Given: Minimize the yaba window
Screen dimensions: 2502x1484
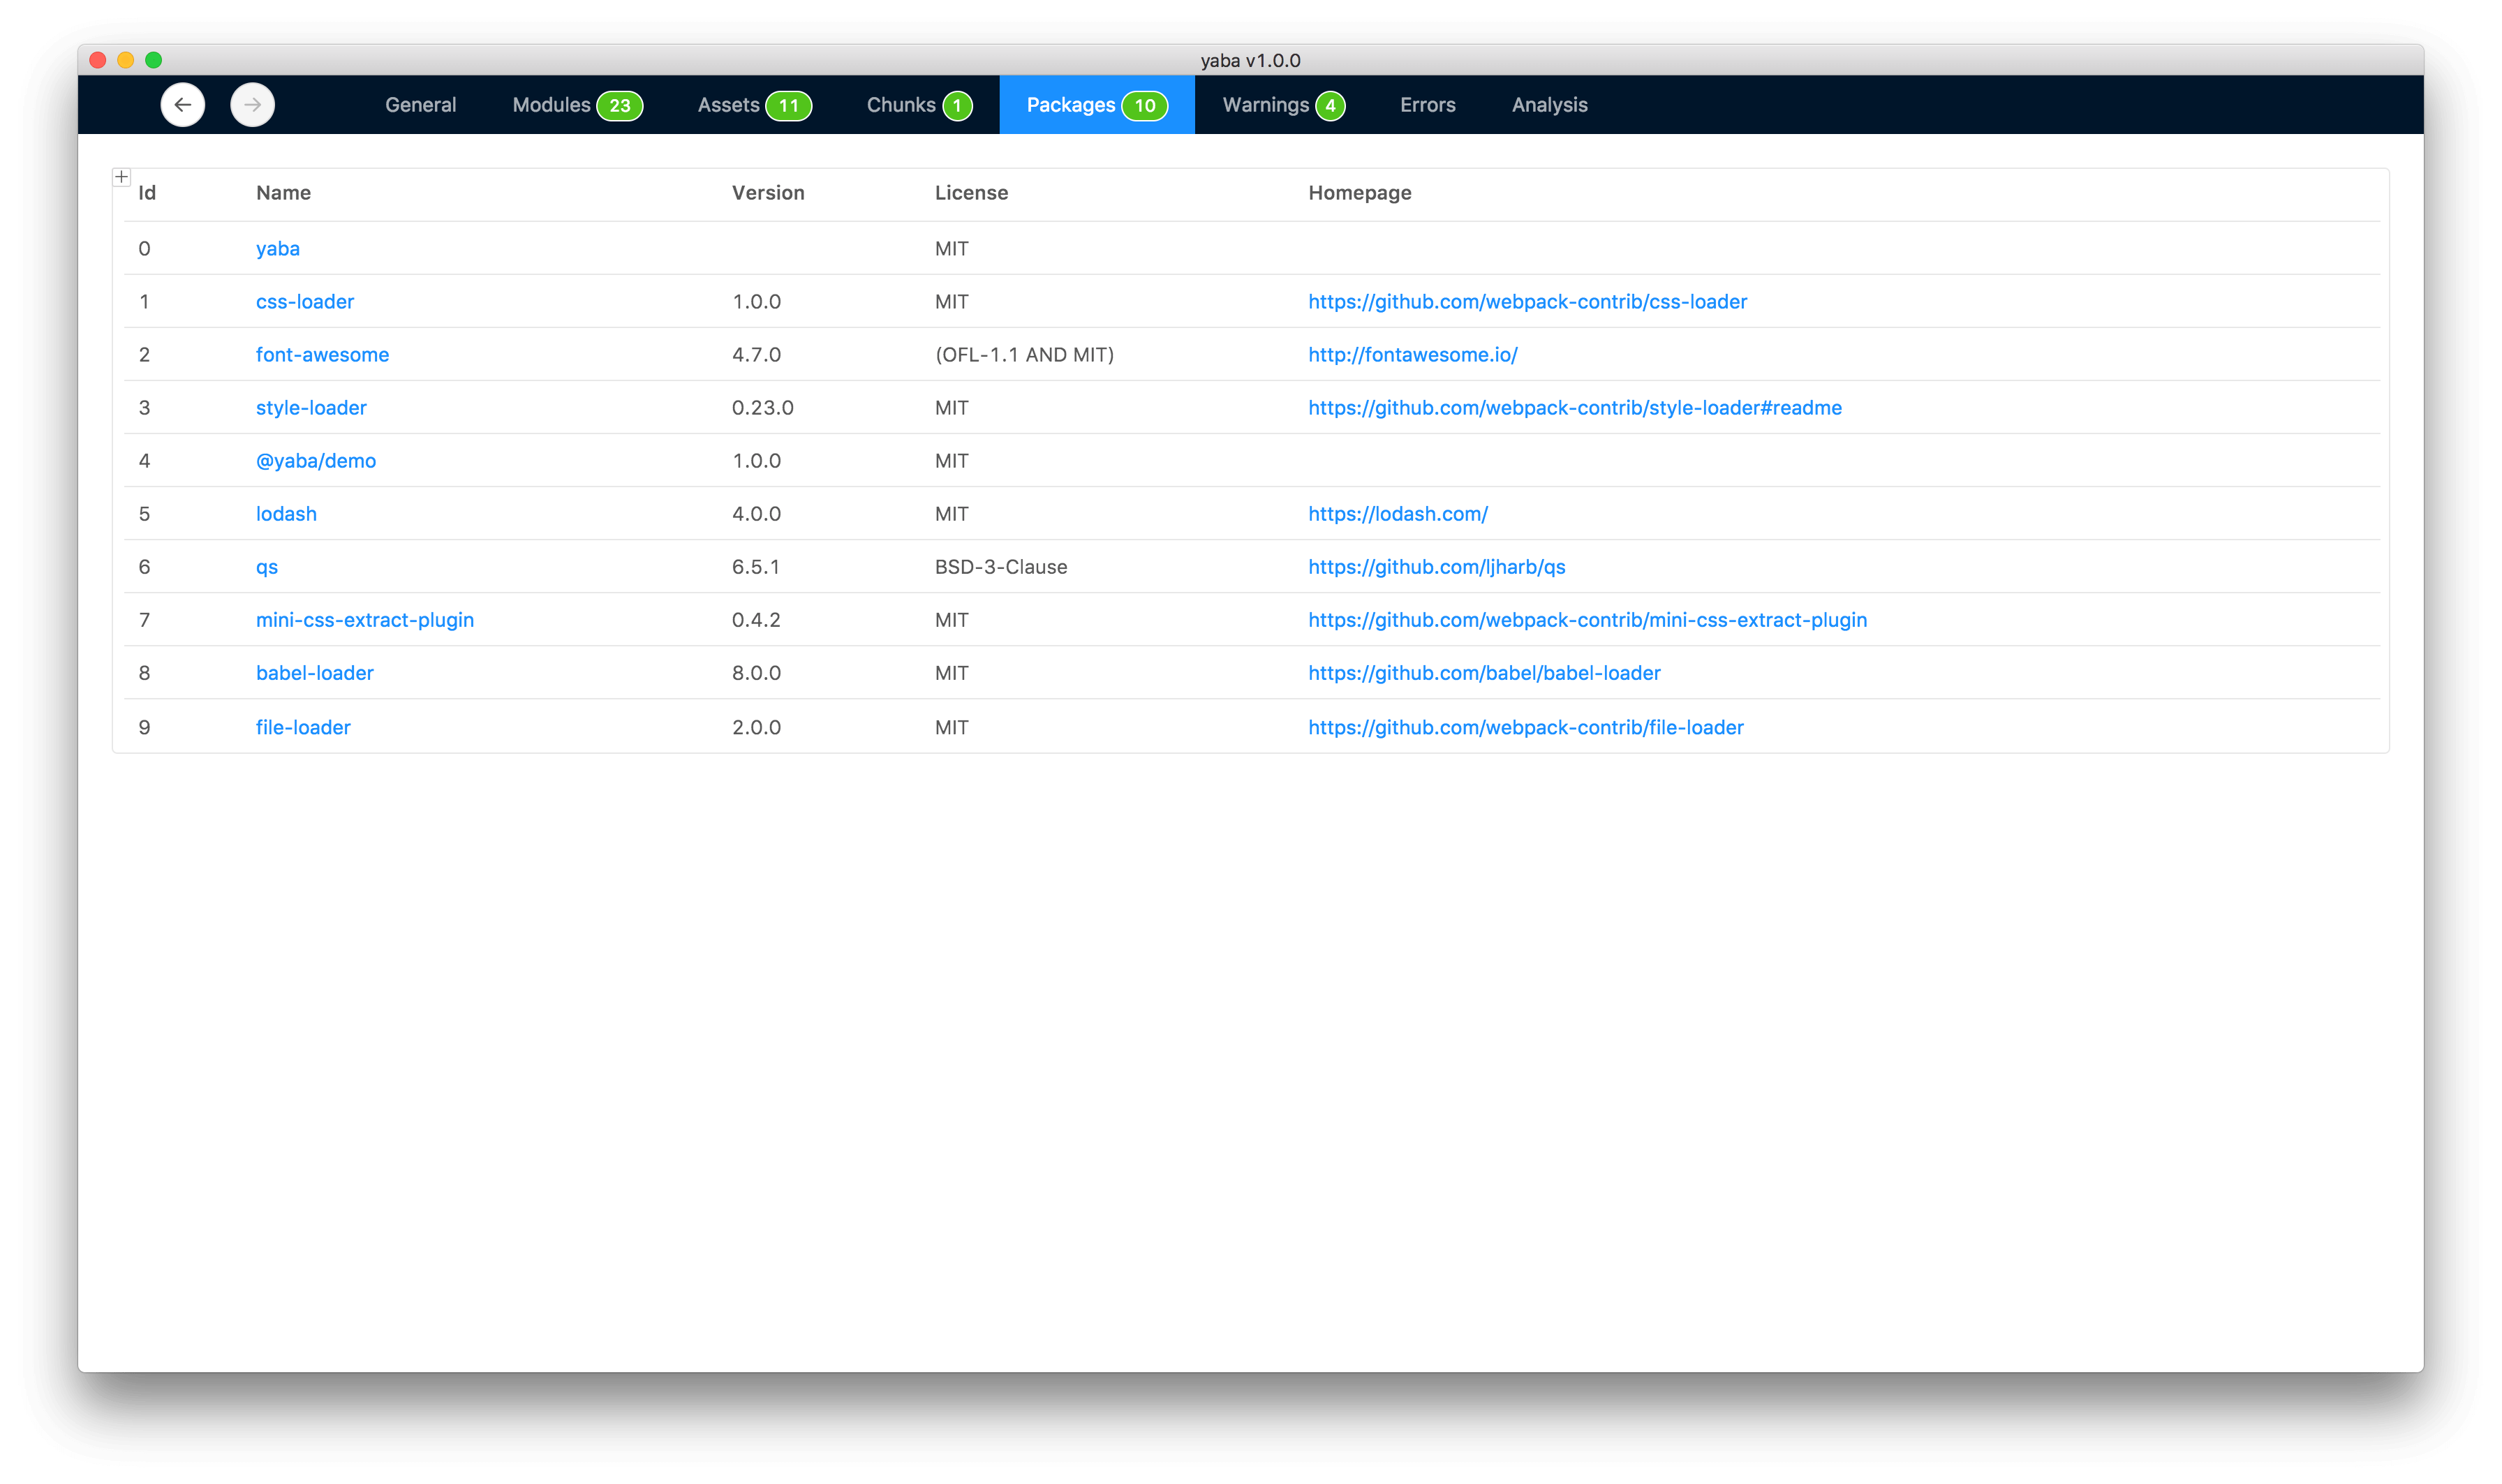Looking at the screenshot, I should click(126, 60).
